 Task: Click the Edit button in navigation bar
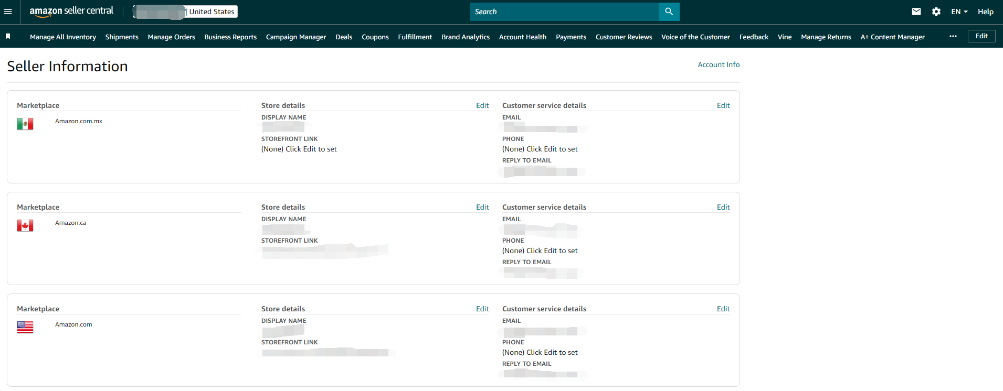pyautogui.click(x=981, y=36)
